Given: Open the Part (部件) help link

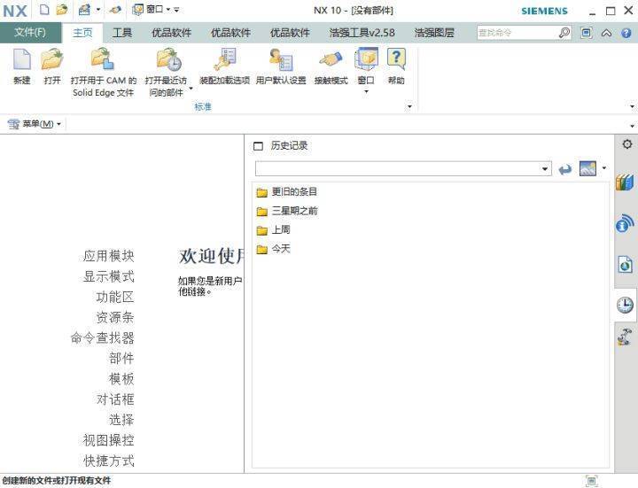Looking at the screenshot, I should pyautogui.click(x=121, y=359).
